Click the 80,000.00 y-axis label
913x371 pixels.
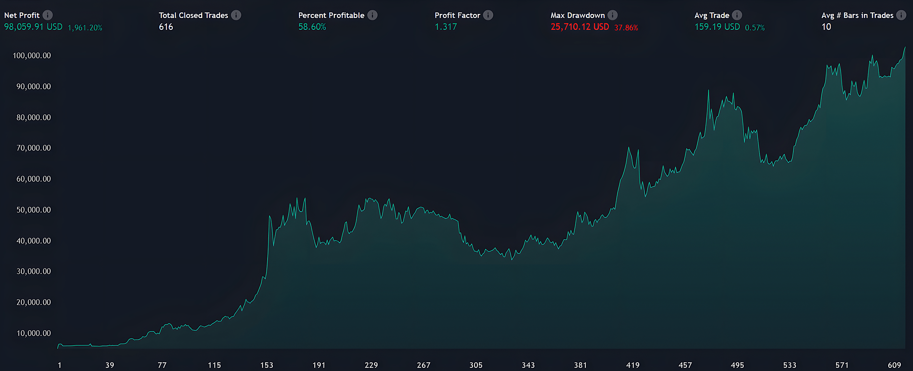pos(34,117)
